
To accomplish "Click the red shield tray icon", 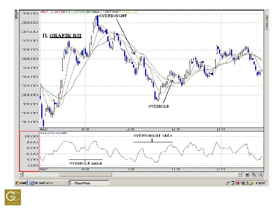I will 238,183.
